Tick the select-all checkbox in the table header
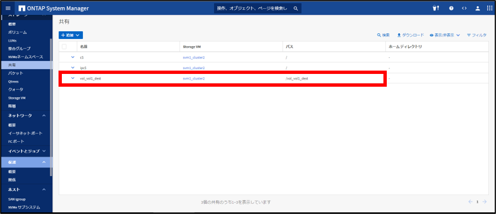The width and height of the screenshot is (496, 214). click(x=64, y=46)
